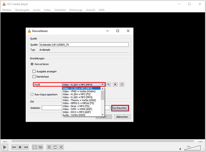Stop playback with the Stop button
Viewport: 206px width, 152px height.
[20, 147]
